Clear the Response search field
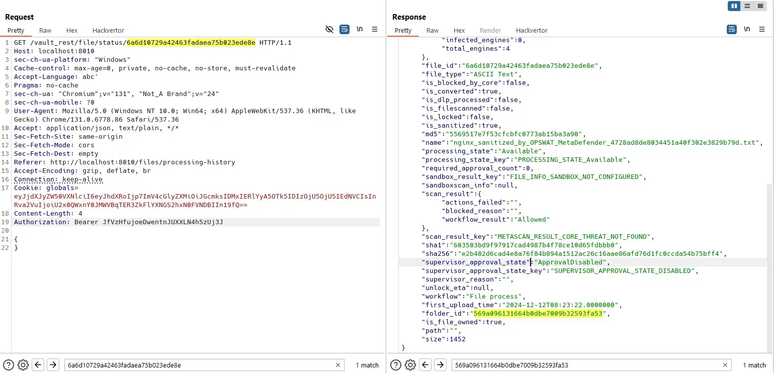 pyautogui.click(x=726, y=365)
